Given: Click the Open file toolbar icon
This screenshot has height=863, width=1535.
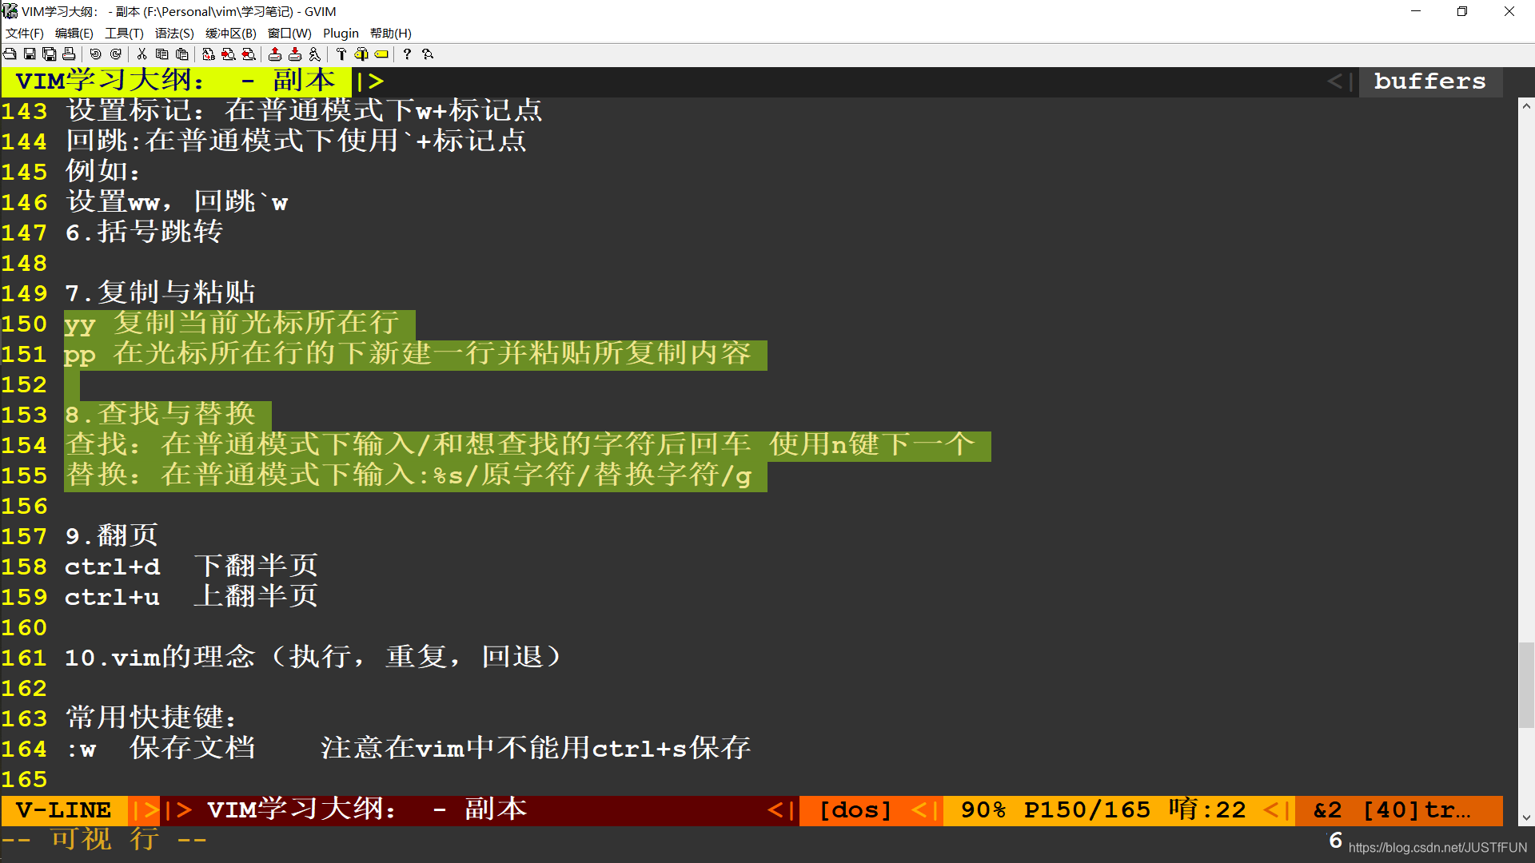Looking at the screenshot, I should point(10,54).
